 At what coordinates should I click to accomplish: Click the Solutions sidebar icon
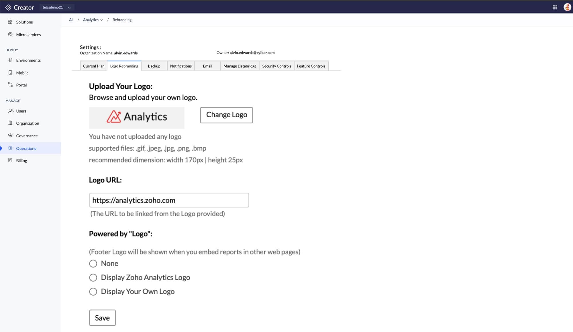(10, 22)
